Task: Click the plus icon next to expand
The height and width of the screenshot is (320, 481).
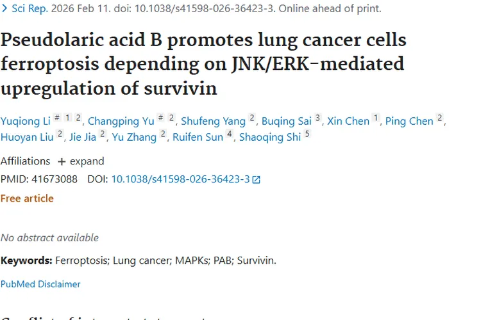Action: (x=62, y=161)
